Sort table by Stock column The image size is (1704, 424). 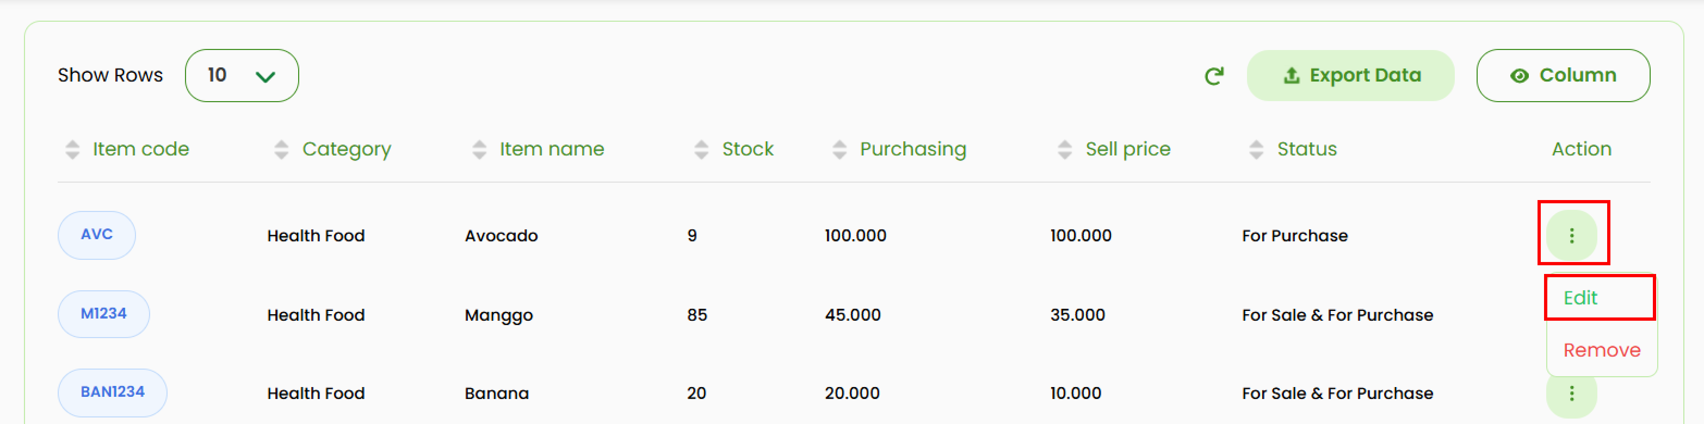(701, 149)
